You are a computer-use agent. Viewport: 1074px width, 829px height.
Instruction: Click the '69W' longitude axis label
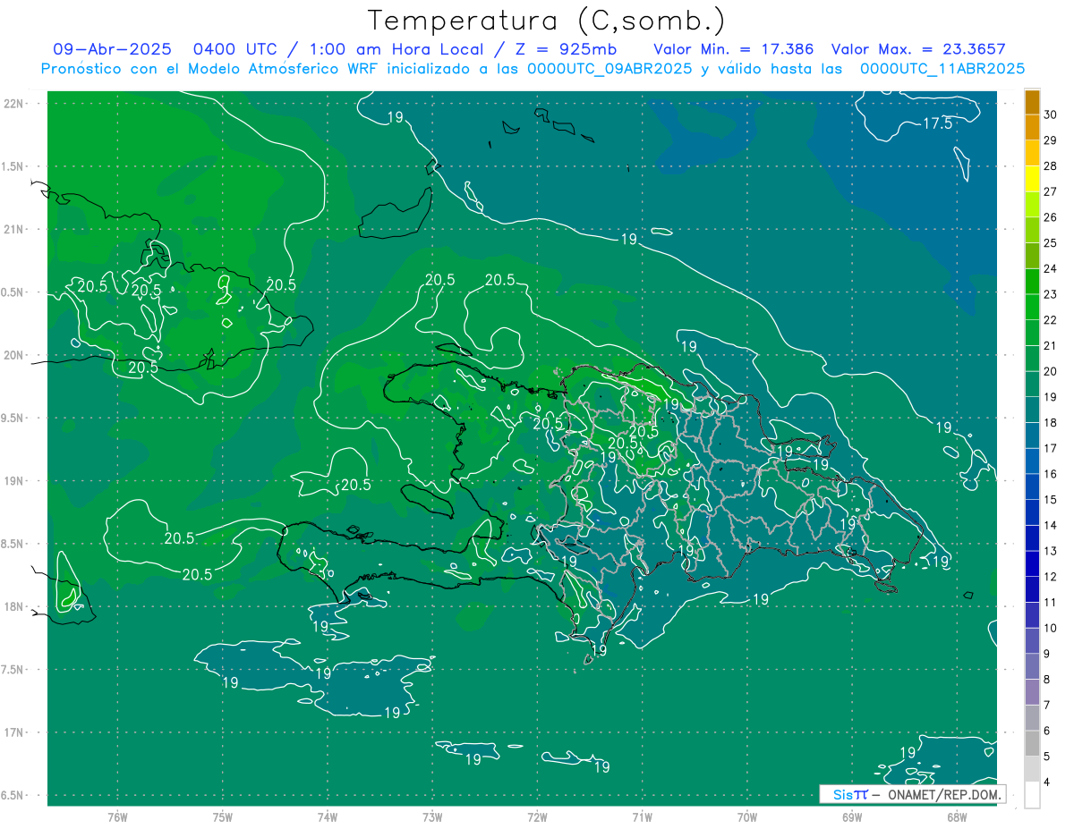852,816
